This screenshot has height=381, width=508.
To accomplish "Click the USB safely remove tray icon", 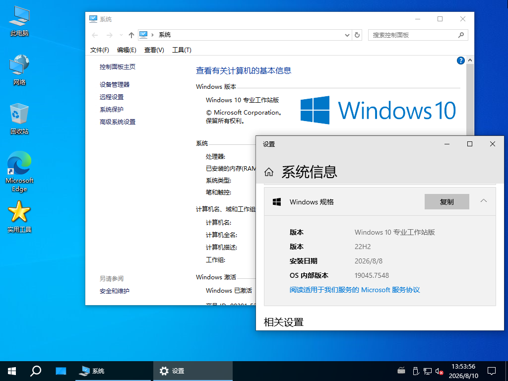I will click(x=416, y=371).
